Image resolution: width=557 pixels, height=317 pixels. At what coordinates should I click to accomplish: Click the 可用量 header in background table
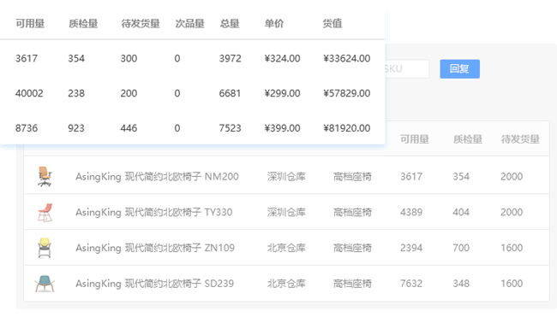(x=415, y=139)
